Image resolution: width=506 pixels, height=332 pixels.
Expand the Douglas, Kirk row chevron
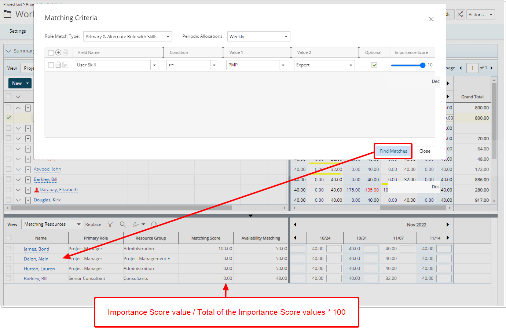coord(18,200)
